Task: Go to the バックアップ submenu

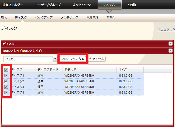Action: point(43,18)
